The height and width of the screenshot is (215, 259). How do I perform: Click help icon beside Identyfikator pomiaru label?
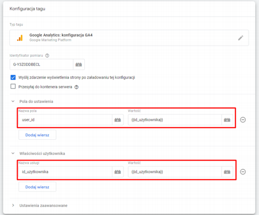point(47,55)
